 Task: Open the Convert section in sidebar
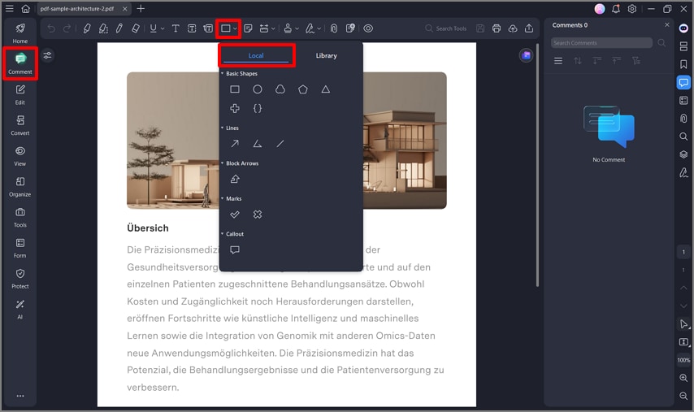point(20,125)
